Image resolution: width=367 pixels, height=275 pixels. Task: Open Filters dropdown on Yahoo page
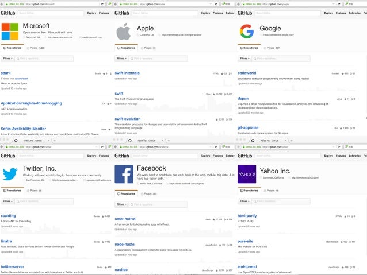[x=245, y=201]
